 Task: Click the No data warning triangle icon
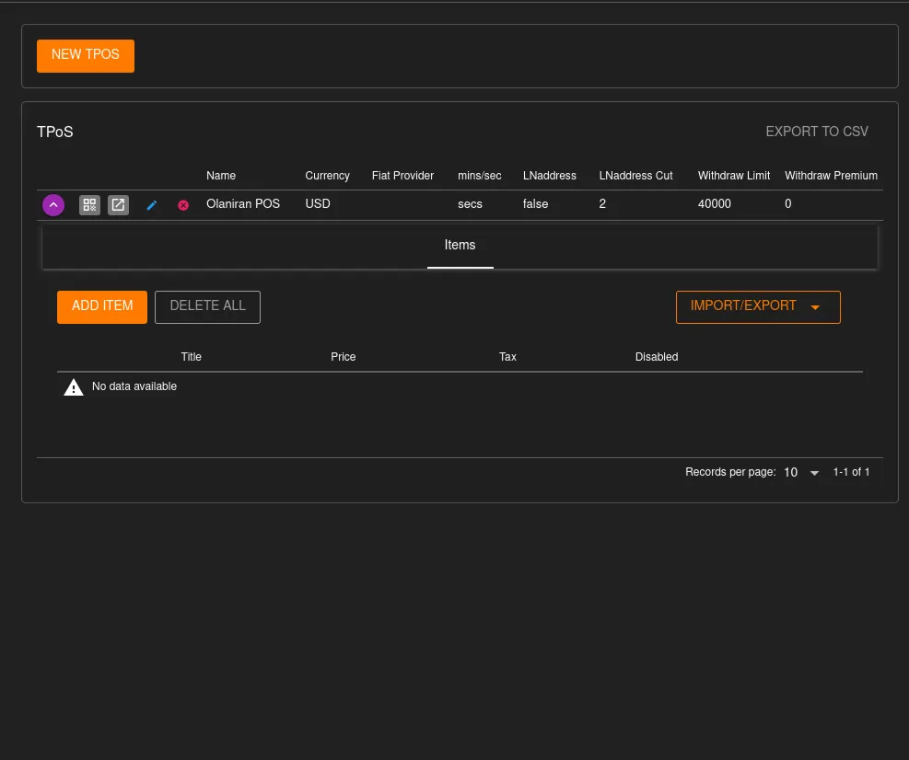pyautogui.click(x=74, y=387)
